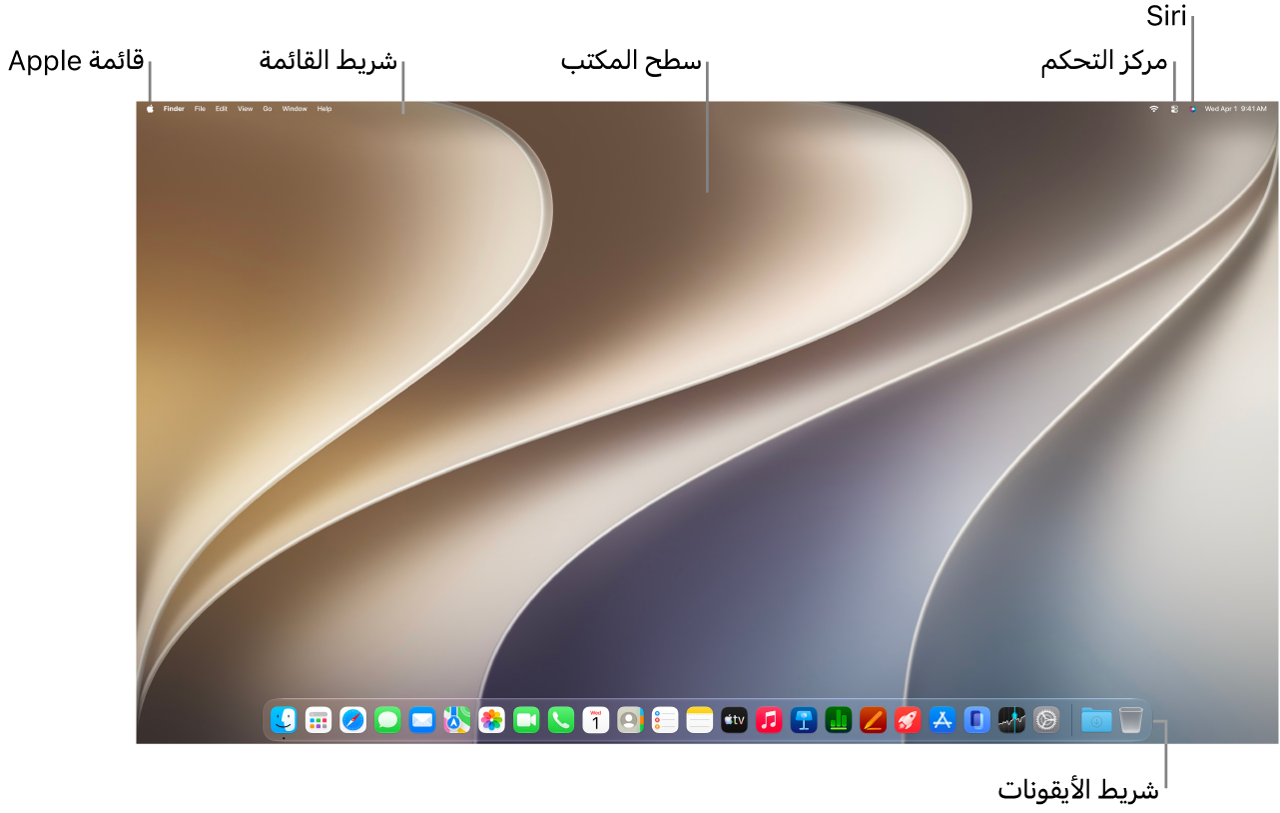
Task: Launch Photos from the Dock
Action: click(x=492, y=719)
